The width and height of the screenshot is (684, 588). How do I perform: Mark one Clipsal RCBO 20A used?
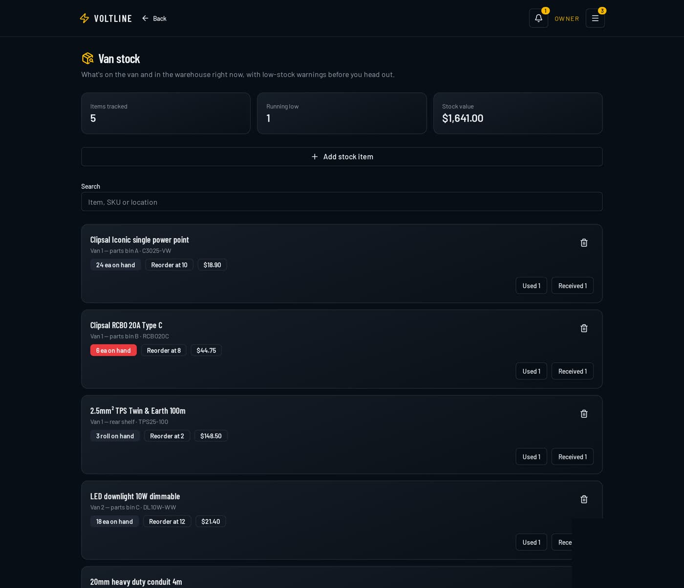[x=531, y=371]
